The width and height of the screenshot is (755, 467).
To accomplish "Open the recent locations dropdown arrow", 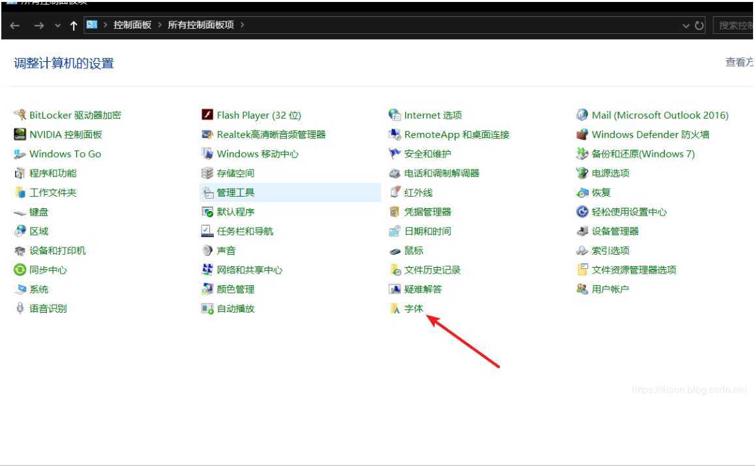I will (58, 25).
